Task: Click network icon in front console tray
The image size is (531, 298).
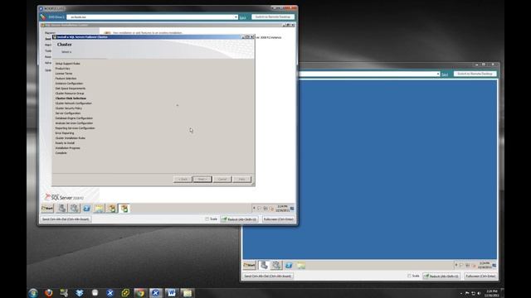Action: (265, 209)
